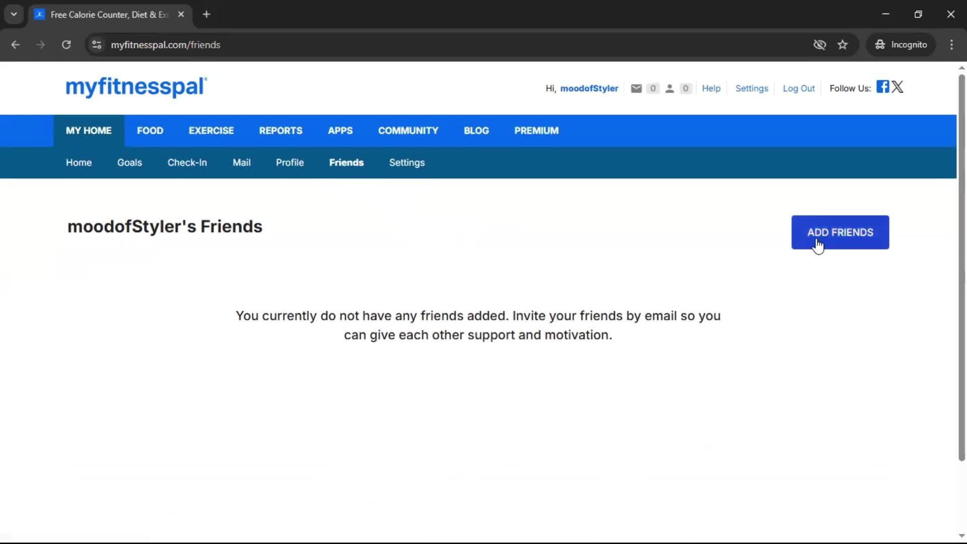Focus the address bar URL myfitnesspal.com/friends
The width and height of the screenshot is (967, 544).
(165, 45)
